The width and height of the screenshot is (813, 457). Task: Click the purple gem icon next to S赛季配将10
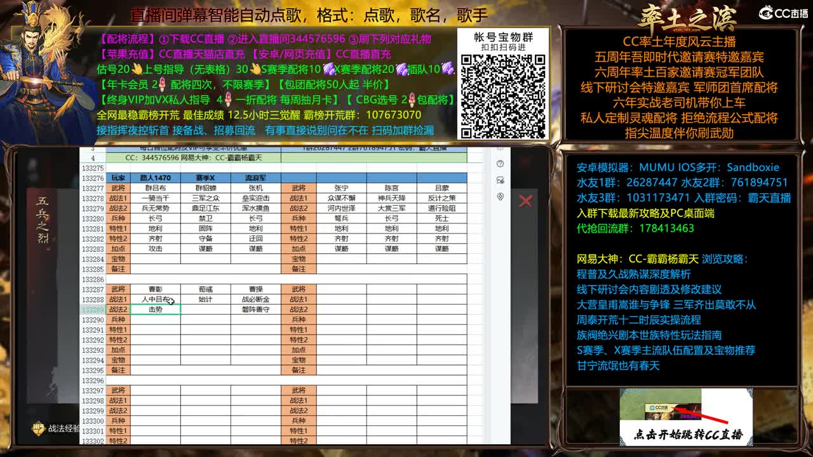click(x=328, y=70)
